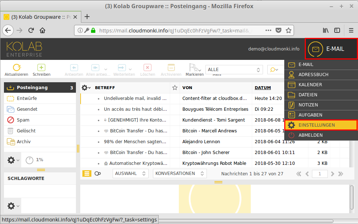This screenshot has width=358, height=224.
Task: Open EINSTELLUNGEN settings menu entry
Action: tap(321, 125)
